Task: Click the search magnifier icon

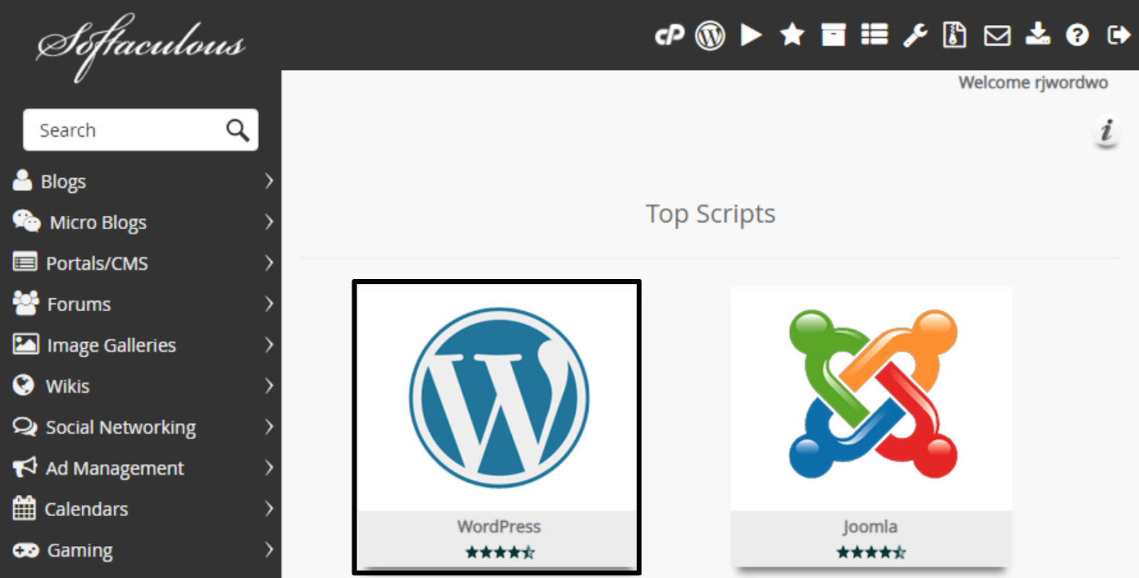Action: tap(237, 130)
